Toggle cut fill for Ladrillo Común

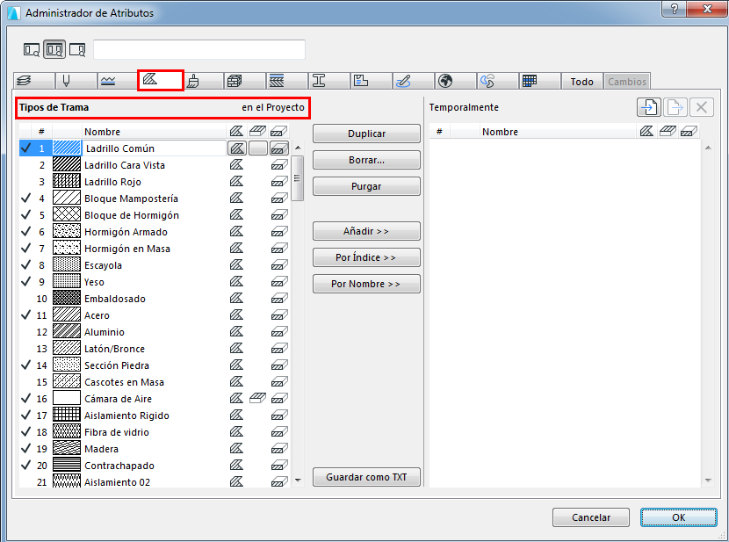tap(279, 148)
